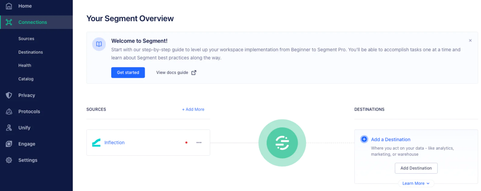Viewport: 481px width, 191px height.
Task: Click the Engage icon in sidebar
Action: [x=9, y=144]
